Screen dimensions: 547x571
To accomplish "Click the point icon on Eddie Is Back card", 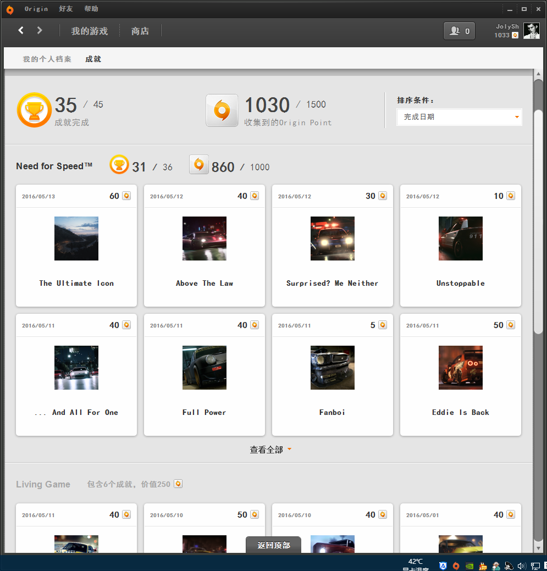I will coord(511,325).
